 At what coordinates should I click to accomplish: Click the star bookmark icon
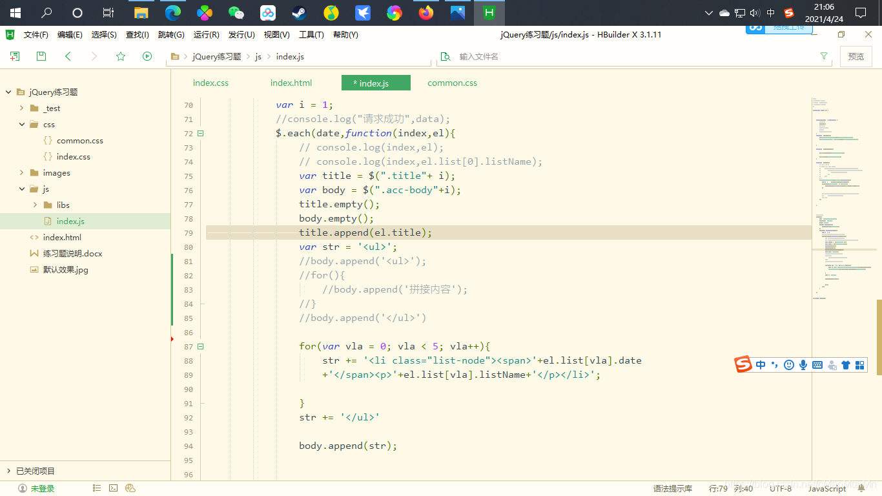click(121, 56)
